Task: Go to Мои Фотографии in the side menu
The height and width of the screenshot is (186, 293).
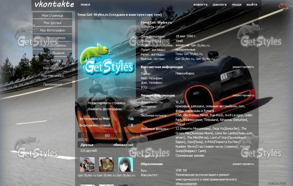Action: [52, 30]
